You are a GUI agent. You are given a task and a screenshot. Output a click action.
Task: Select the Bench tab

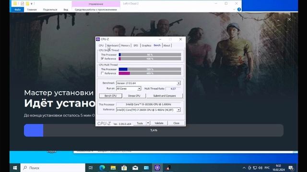click(157, 45)
